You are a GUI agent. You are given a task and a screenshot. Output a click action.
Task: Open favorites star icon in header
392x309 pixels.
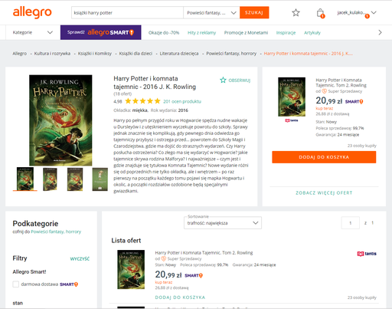(x=296, y=12)
